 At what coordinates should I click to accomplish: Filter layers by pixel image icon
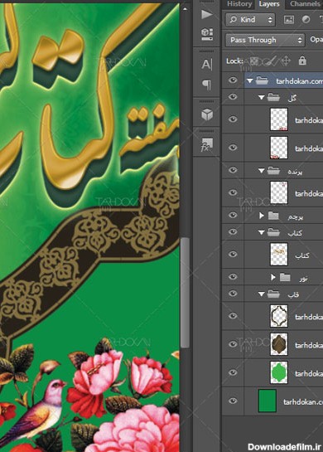coord(289,20)
